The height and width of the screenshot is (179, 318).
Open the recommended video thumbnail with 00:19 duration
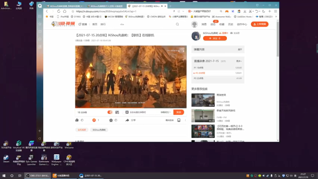[203, 100]
